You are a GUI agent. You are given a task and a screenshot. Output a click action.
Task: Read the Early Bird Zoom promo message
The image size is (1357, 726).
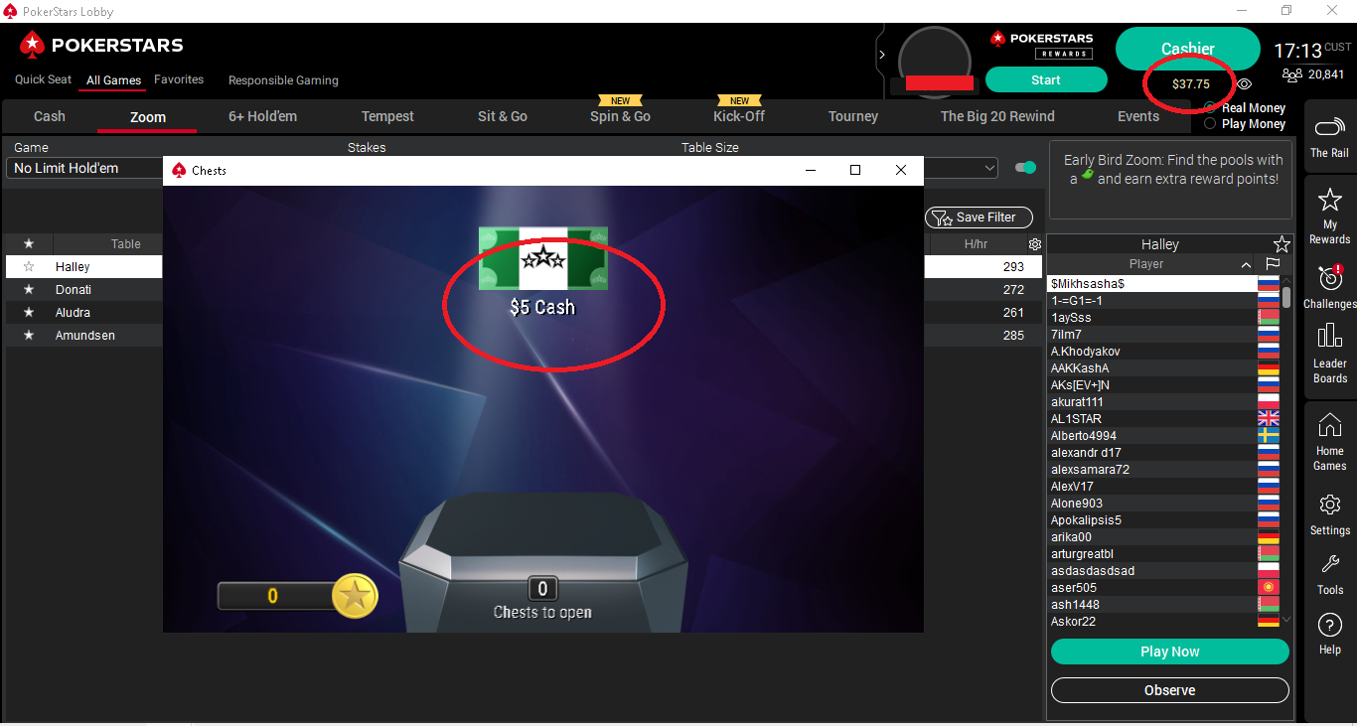(1172, 170)
